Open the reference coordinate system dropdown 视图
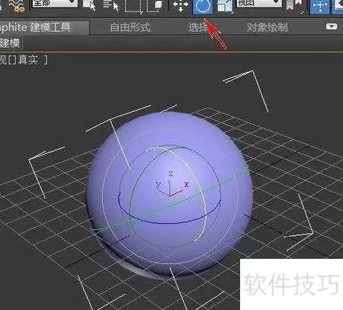The image size is (343, 310). pyautogui.click(x=259, y=4)
